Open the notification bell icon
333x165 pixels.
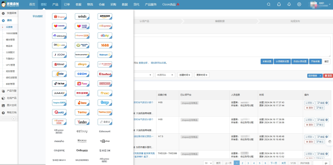click(x=289, y=4)
